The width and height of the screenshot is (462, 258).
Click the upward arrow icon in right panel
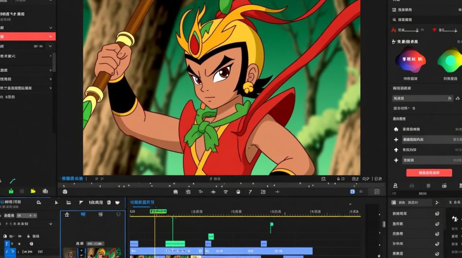pos(396,150)
